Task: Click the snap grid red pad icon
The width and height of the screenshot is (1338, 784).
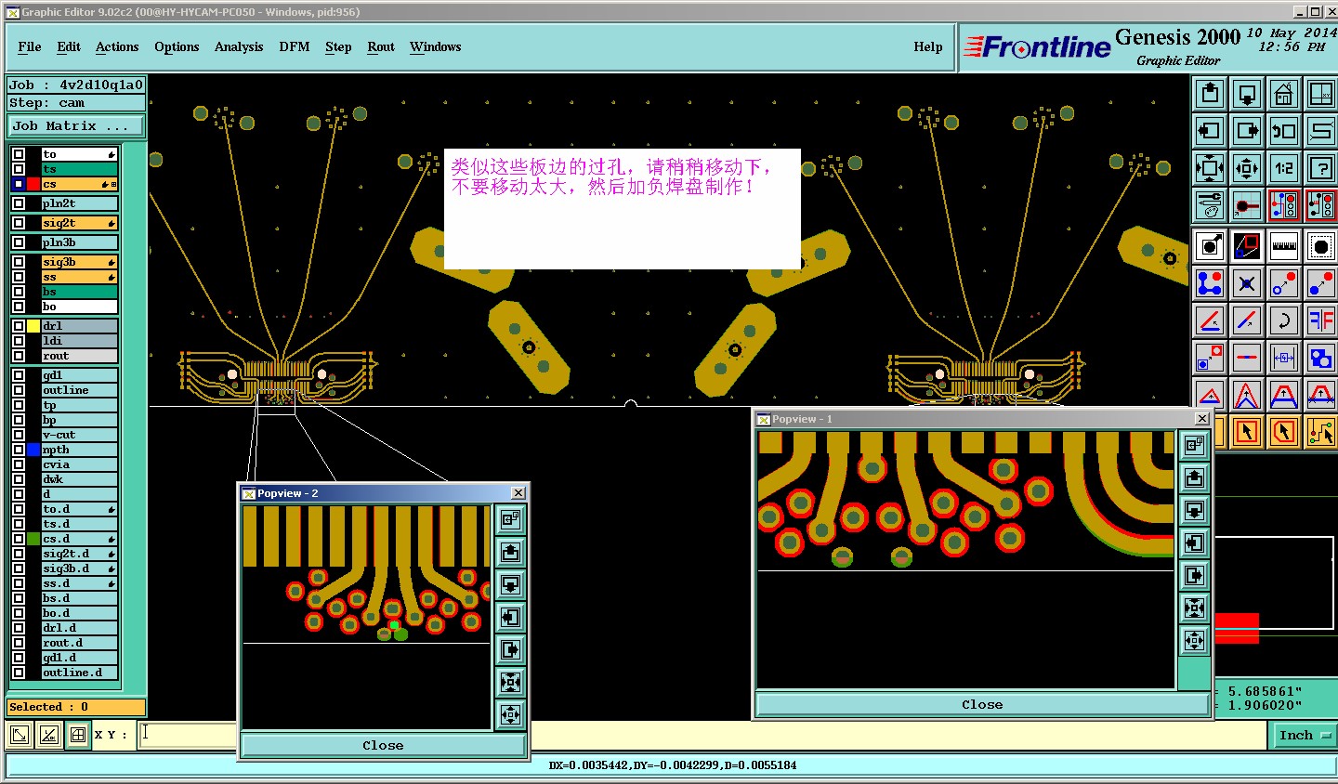Action: coord(1247,205)
